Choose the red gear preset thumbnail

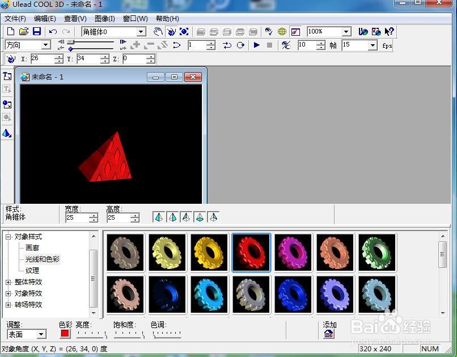[x=251, y=253]
